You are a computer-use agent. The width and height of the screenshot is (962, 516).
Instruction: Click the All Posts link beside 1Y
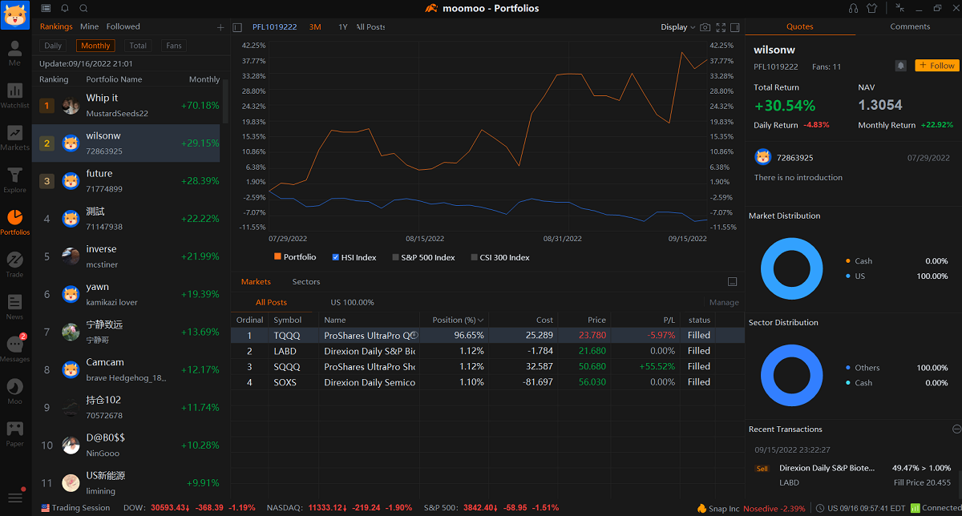pyautogui.click(x=371, y=27)
